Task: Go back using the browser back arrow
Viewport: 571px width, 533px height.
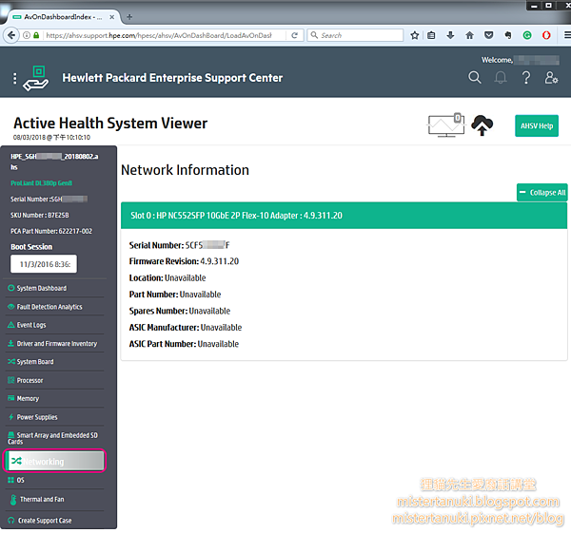Action: point(11,35)
